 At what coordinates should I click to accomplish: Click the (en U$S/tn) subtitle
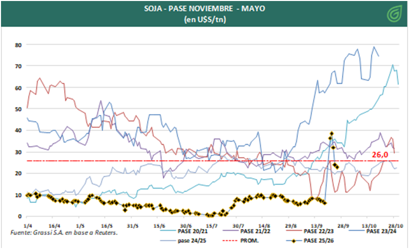click(x=204, y=19)
